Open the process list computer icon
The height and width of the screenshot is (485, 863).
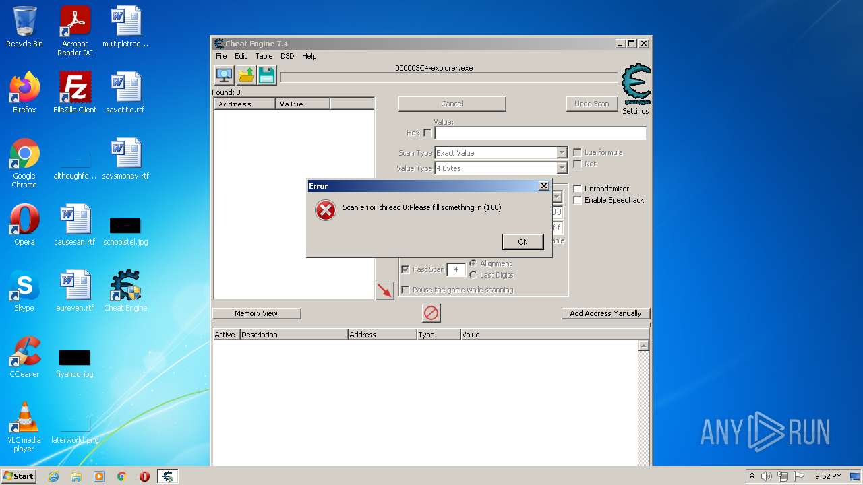(224, 75)
